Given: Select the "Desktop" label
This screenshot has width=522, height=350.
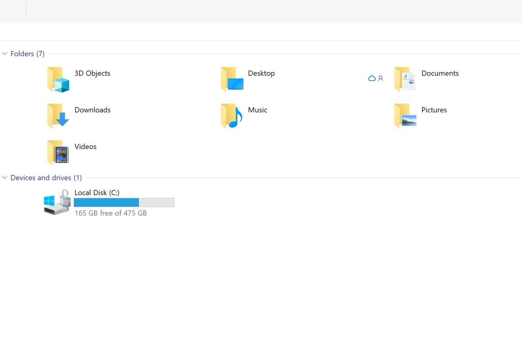Looking at the screenshot, I should click(261, 73).
